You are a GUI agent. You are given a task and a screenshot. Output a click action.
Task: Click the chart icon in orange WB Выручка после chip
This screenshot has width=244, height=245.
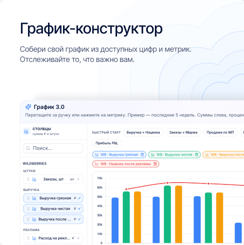(x=207, y=155)
